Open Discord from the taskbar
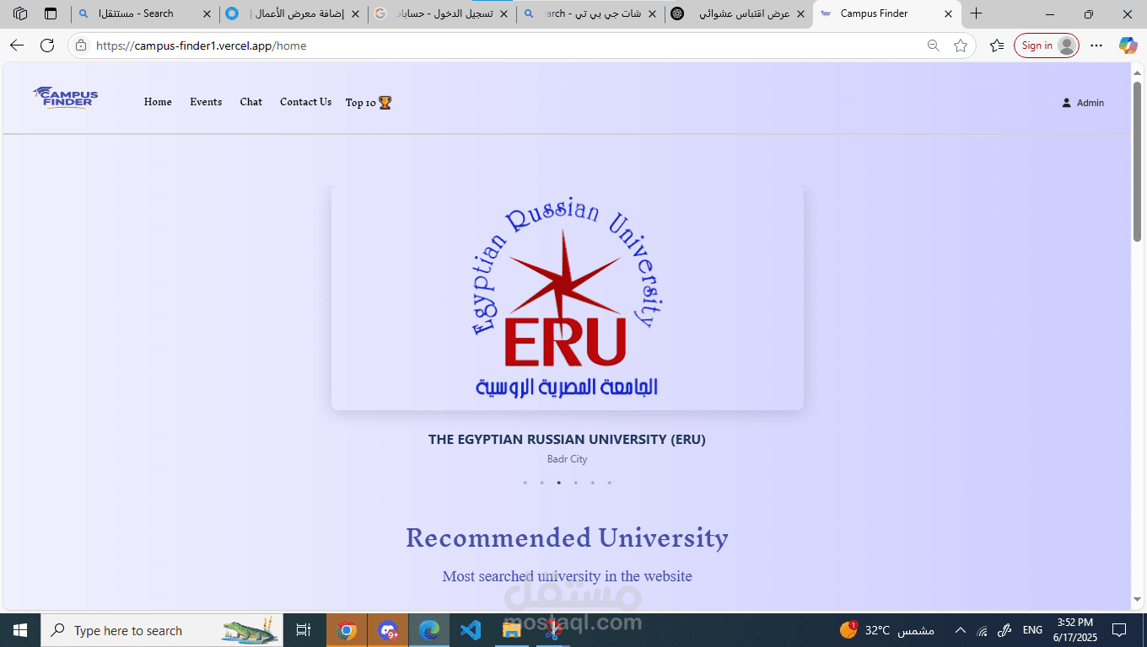This screenshot has width=1147, height=647. pos(388,630)
